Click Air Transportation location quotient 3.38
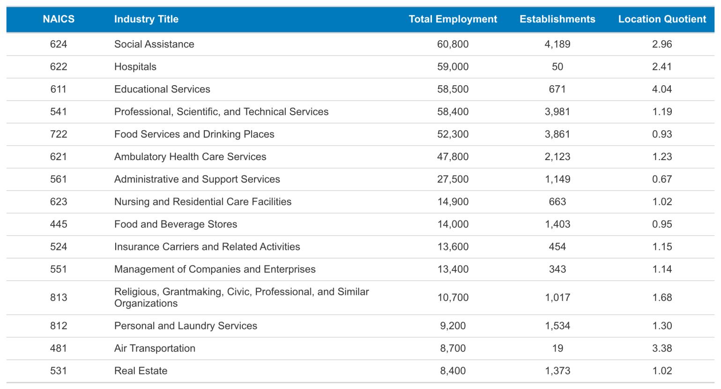The height and width of the screenshot is (389, 721). click(x=662, y=348)
